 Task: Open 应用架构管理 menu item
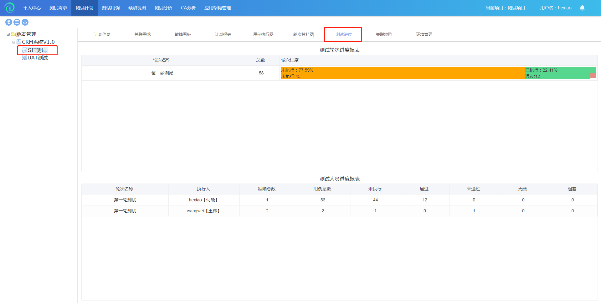pyautogui.click(x=218, y=8)
